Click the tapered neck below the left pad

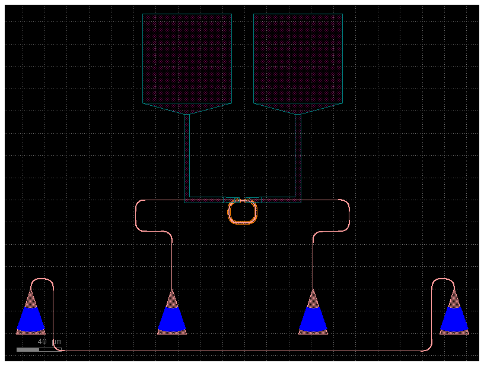(x=186, y=110)
